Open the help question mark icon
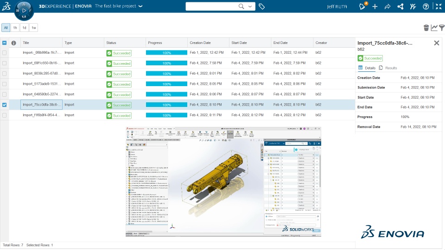 point(426,6)
